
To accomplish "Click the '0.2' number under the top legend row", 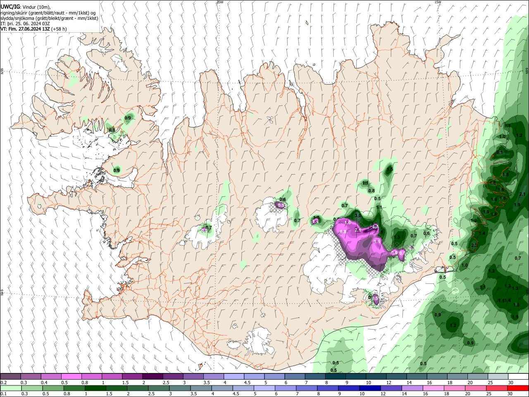I will tap(4, 383).
